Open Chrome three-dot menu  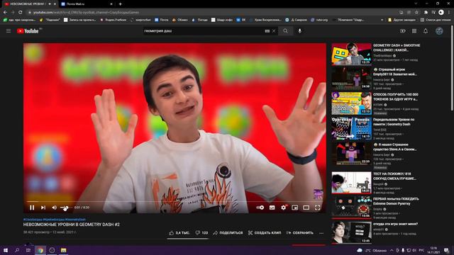coord(449,13)
